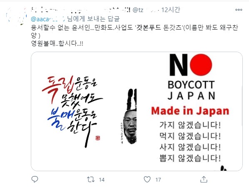
Task: Like the tweet with the heart icon
Action: 147,180
